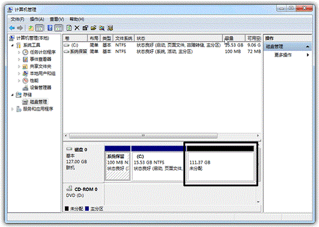Viewport: 319px width, 227px height.
Task: Expand the 任务计划程序 node arrow
Action: click(19, 52)
